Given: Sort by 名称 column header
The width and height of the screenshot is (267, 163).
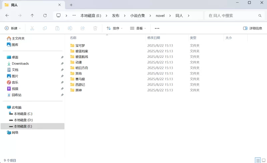Looking at the screenshot, I should [x=73, y=38].
